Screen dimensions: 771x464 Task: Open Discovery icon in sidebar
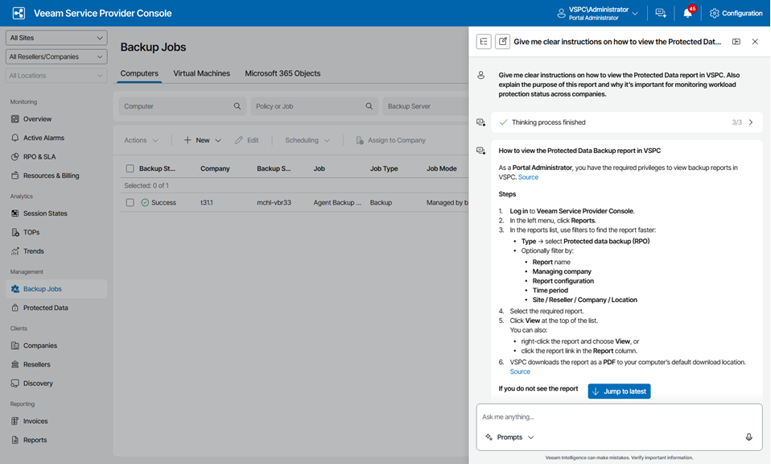[x=15, y=383]
